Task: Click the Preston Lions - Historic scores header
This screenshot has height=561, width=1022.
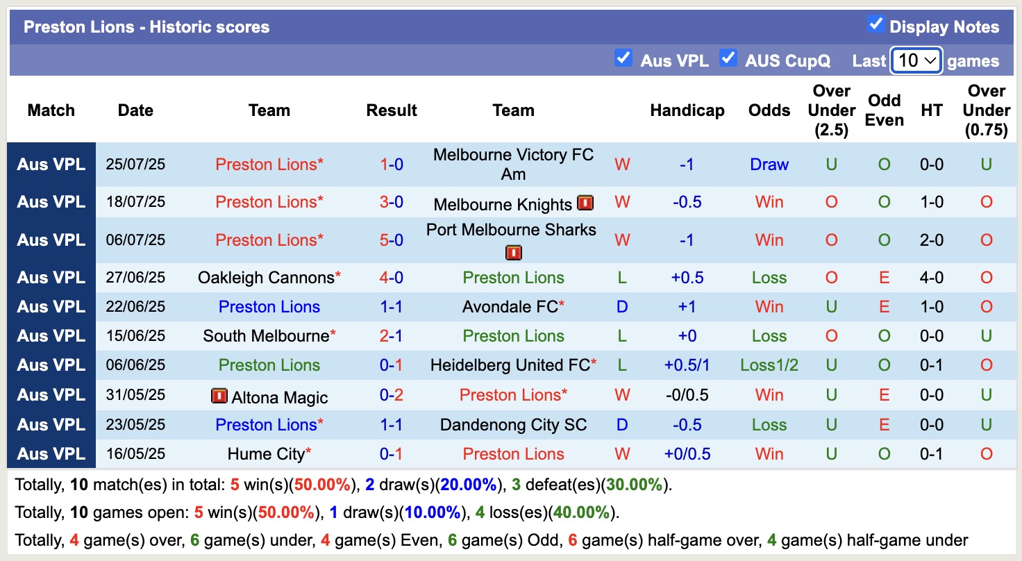Action: point(146,26)
